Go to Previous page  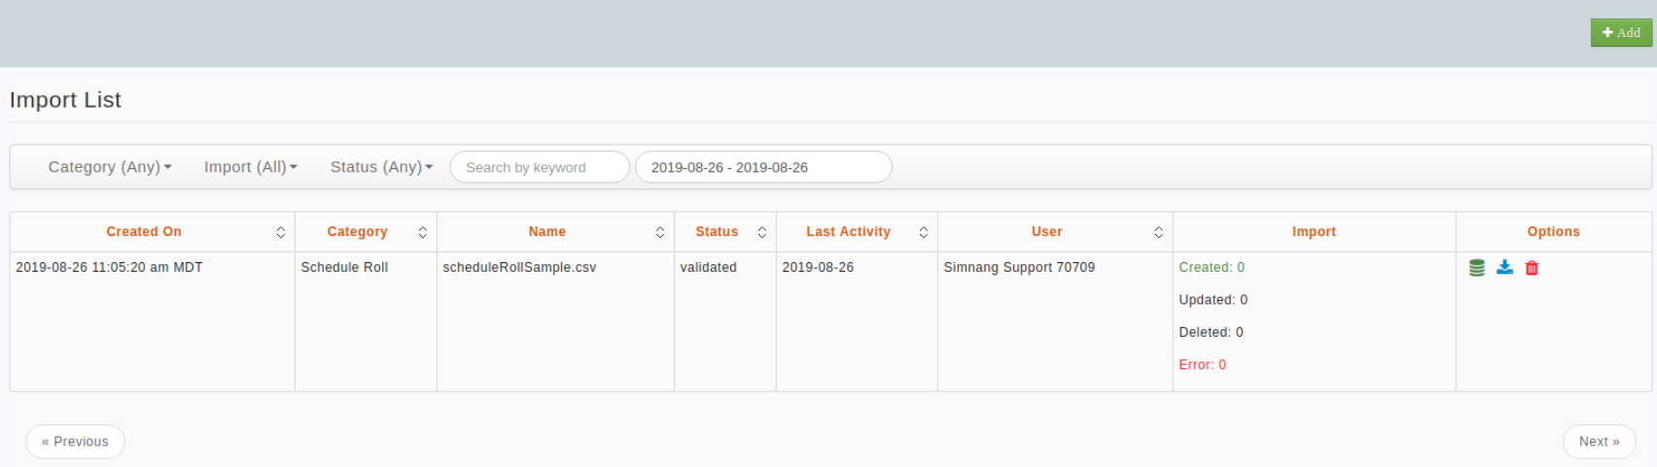pyautogui.click(x=75, y=442)
